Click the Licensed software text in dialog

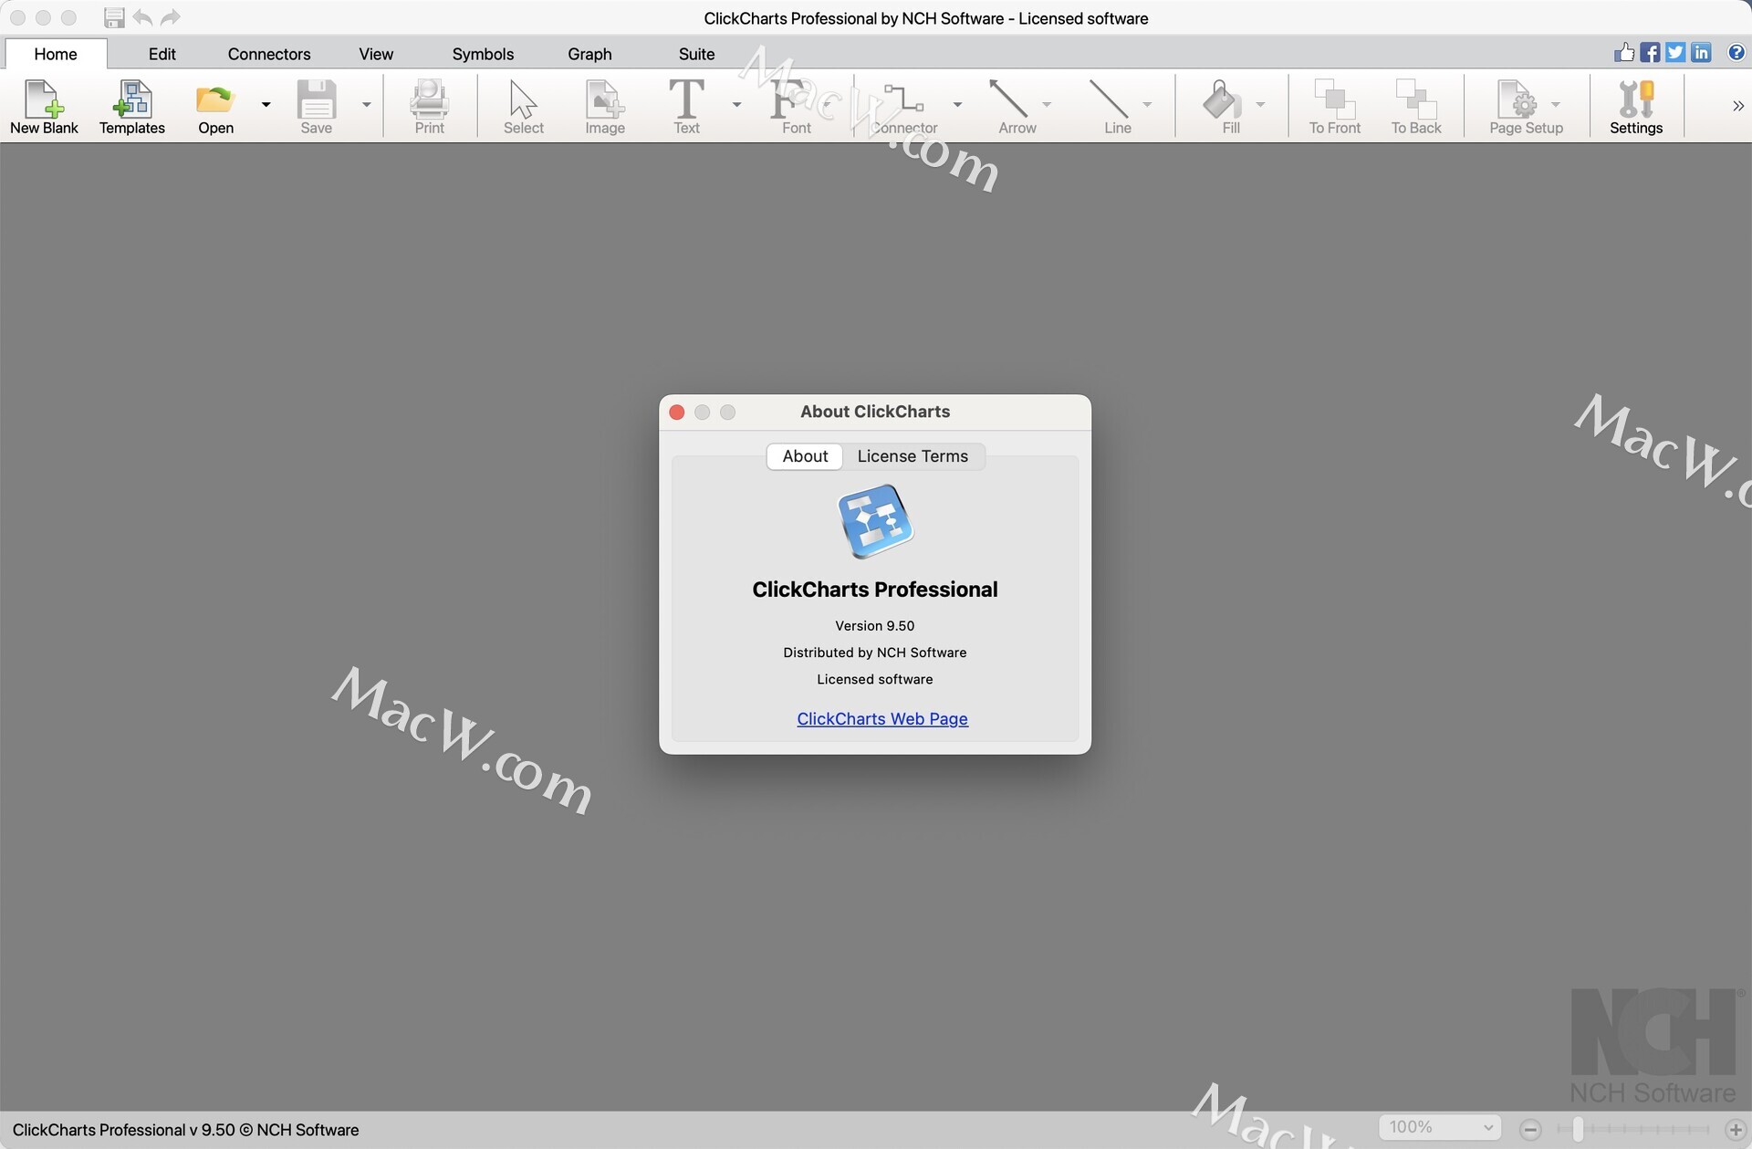(874, 679)
